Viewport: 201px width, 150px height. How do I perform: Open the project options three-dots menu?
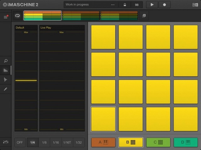pos(113,5)
